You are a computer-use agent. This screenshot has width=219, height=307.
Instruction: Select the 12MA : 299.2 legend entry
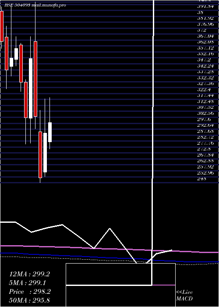pyautogui.click(x=29, y=274)
